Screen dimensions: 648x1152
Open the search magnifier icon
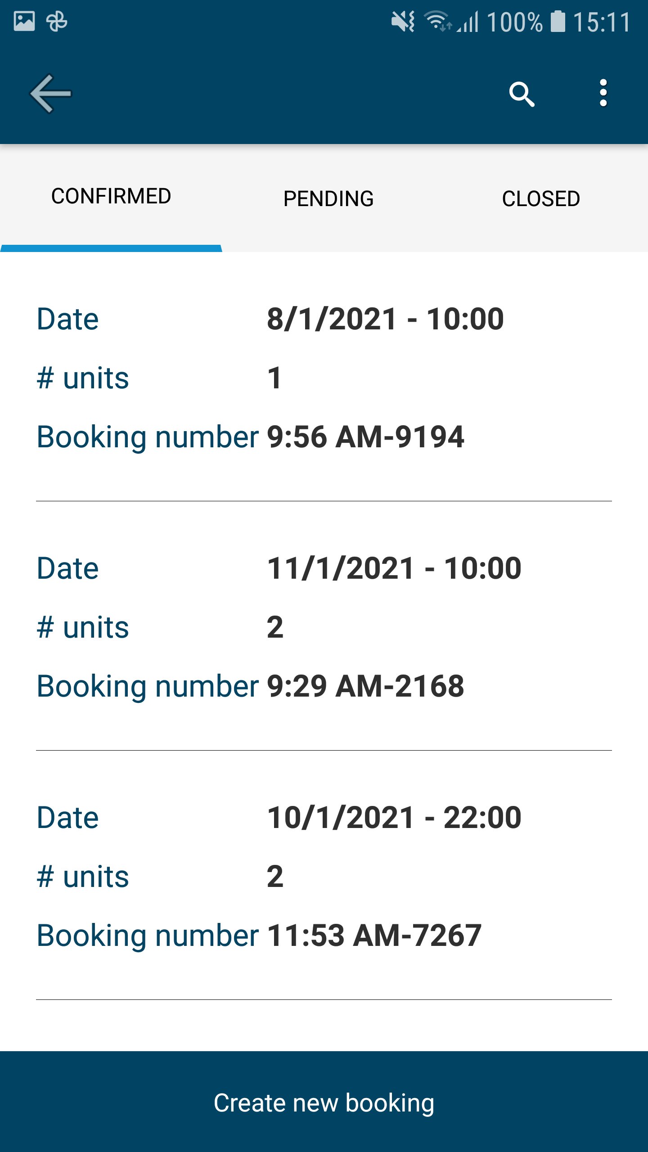pos(522,94)
